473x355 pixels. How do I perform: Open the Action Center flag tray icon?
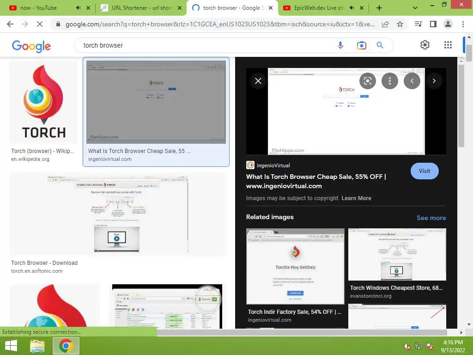(x=430, y=346)
